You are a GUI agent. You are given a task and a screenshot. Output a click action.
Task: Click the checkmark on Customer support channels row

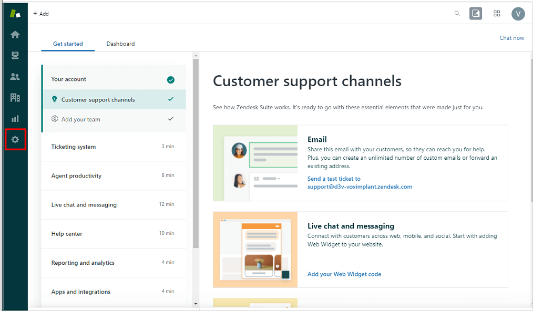pos(171,99)
